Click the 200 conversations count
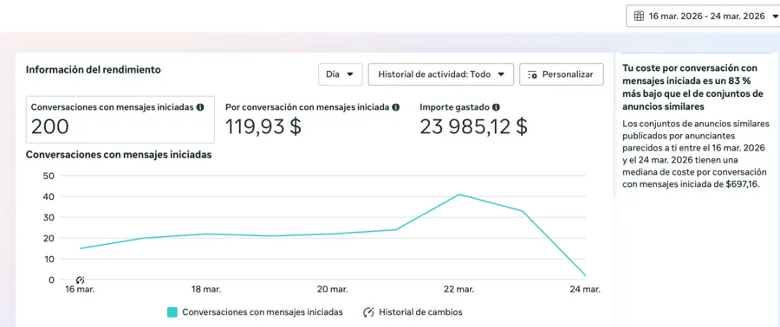This screenshot has height=327, width=780. tap(49, 127)
